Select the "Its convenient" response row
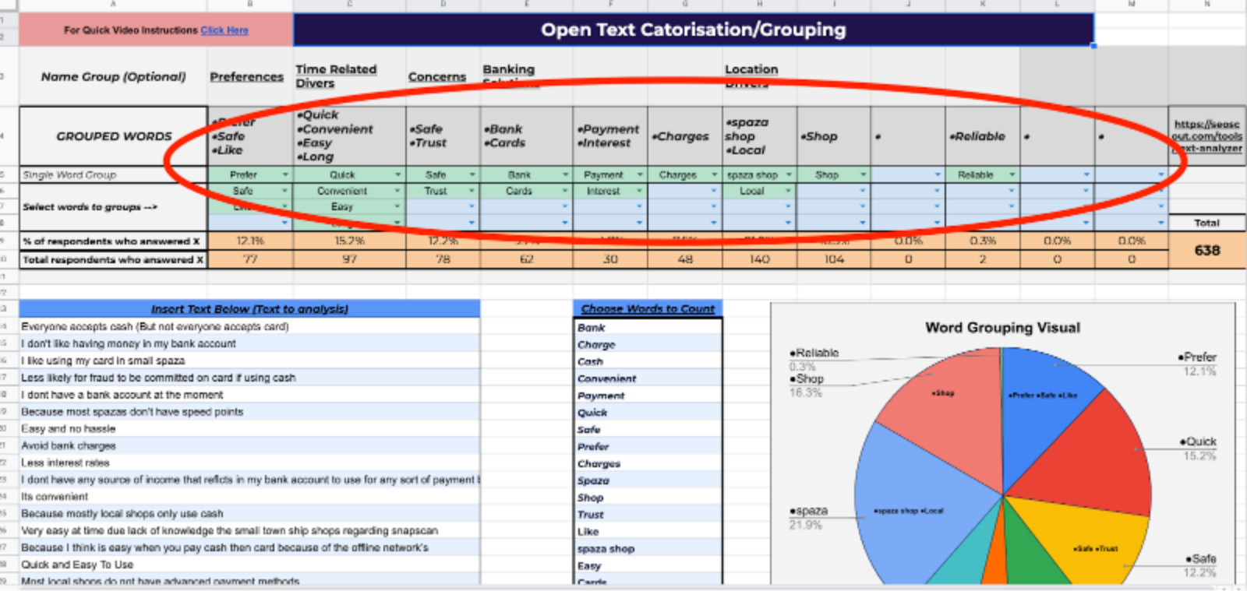1247x591 pixels. (x=249, y=497)
